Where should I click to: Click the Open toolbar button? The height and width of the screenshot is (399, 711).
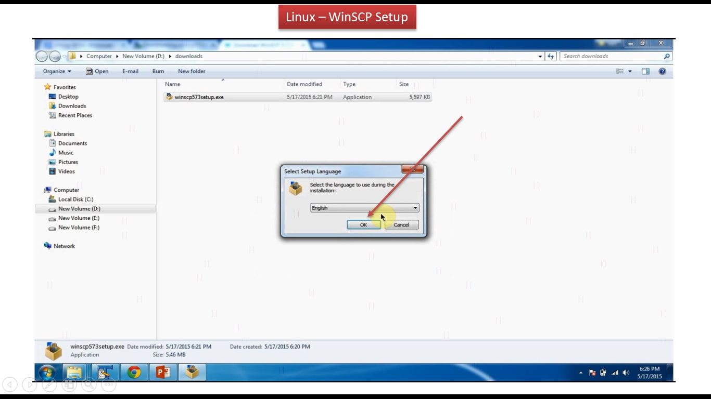97,71
